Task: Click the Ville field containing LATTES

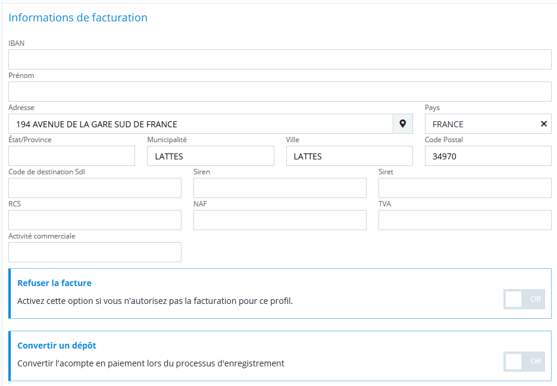Action: tap(349, 156)
